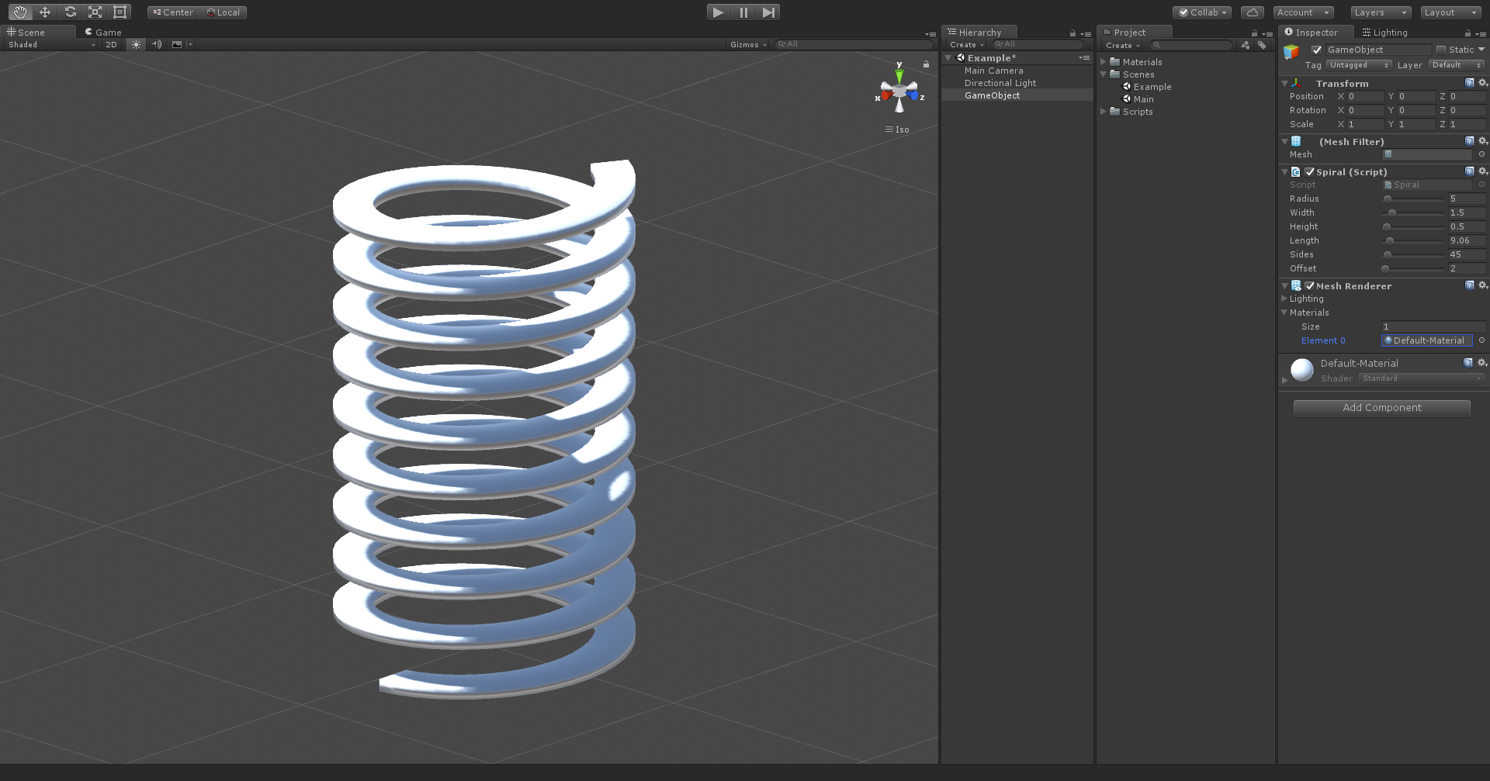Select the Rotate tool

pos(70,12)
